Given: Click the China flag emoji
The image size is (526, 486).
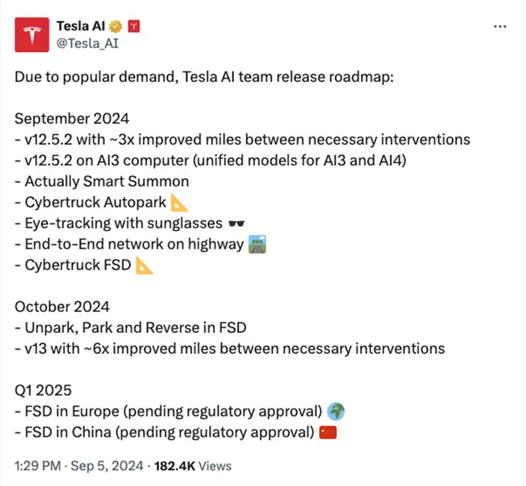Looking at the screenshot, I should point(327,432).
